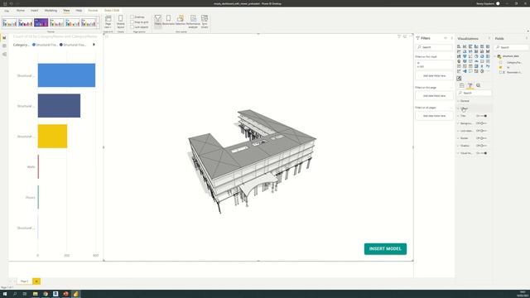The image size is (530, 298).
Task: Switch to Mobile layout view
Action: 121,21
